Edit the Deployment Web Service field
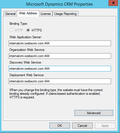This screenshot has width=120, height=133. coord(60,81)
